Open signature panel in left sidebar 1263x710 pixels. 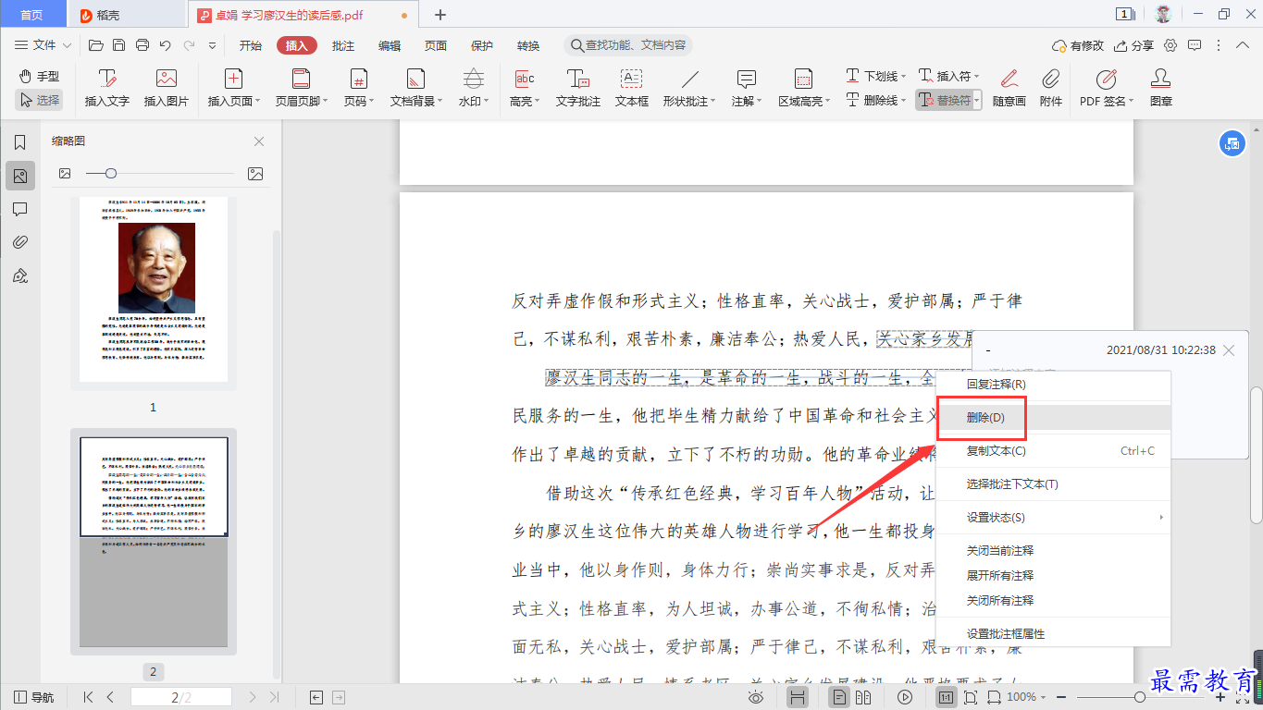(x=19, y=275)
